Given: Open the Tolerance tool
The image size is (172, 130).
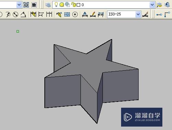Looking at the screenshot, I should (x=67, y=14).
